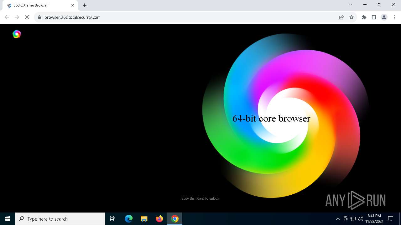401x225 pixels.
Task: Open Task View on the taskbar
Action: point(113,219)
